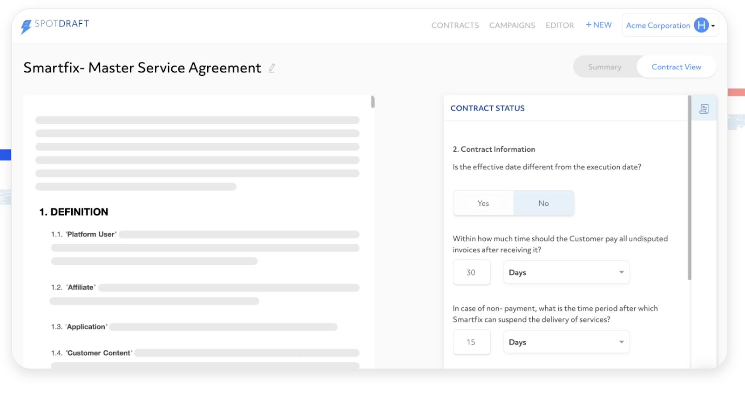The height and width of the screenshot is (398, 745).
Task: Switch to the Contract View tab
Action: [676, 67]
